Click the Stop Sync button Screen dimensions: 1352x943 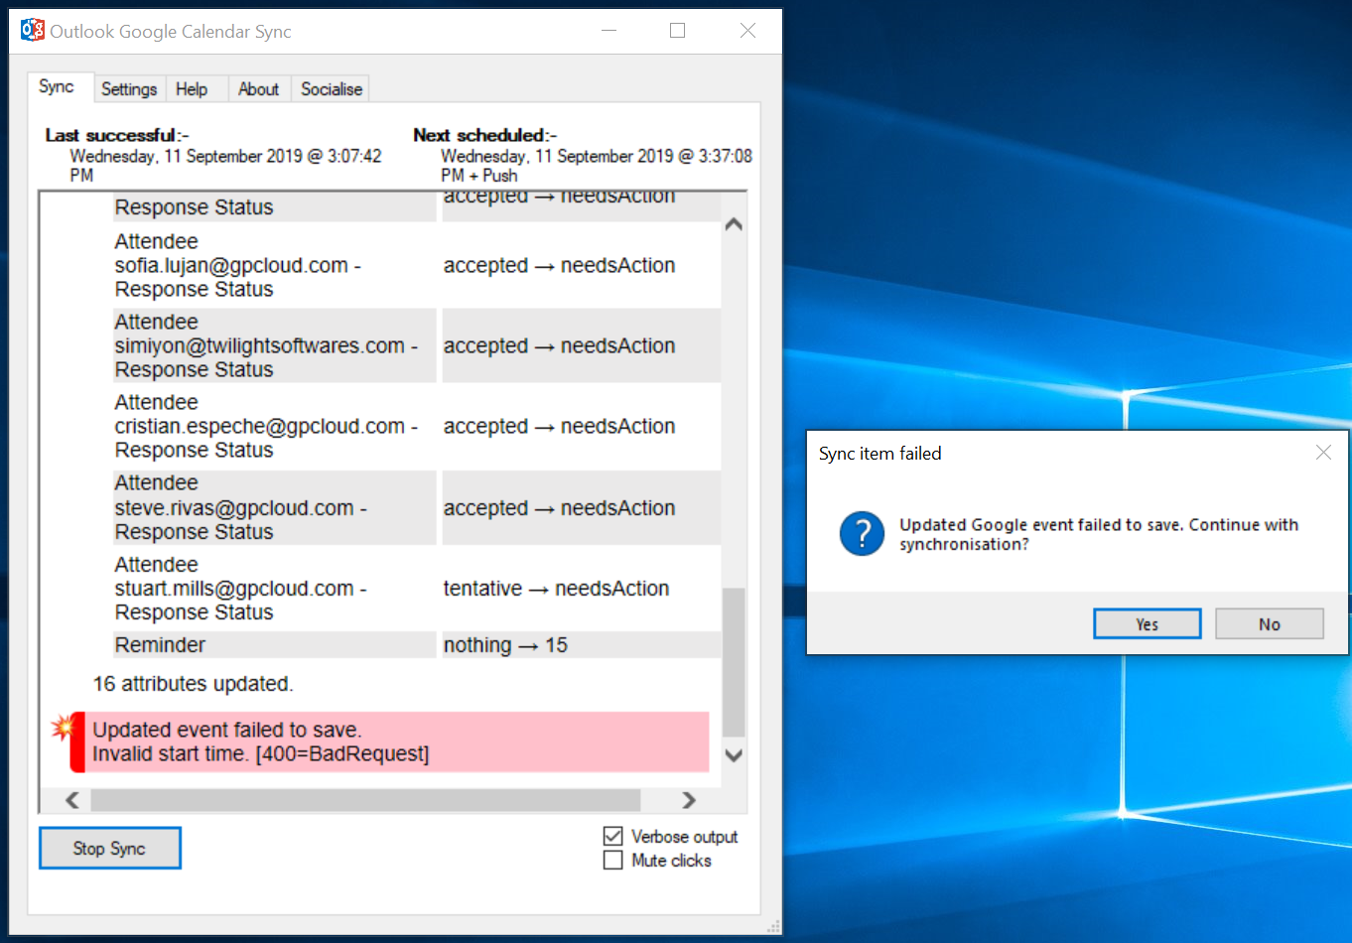[109, 848]
